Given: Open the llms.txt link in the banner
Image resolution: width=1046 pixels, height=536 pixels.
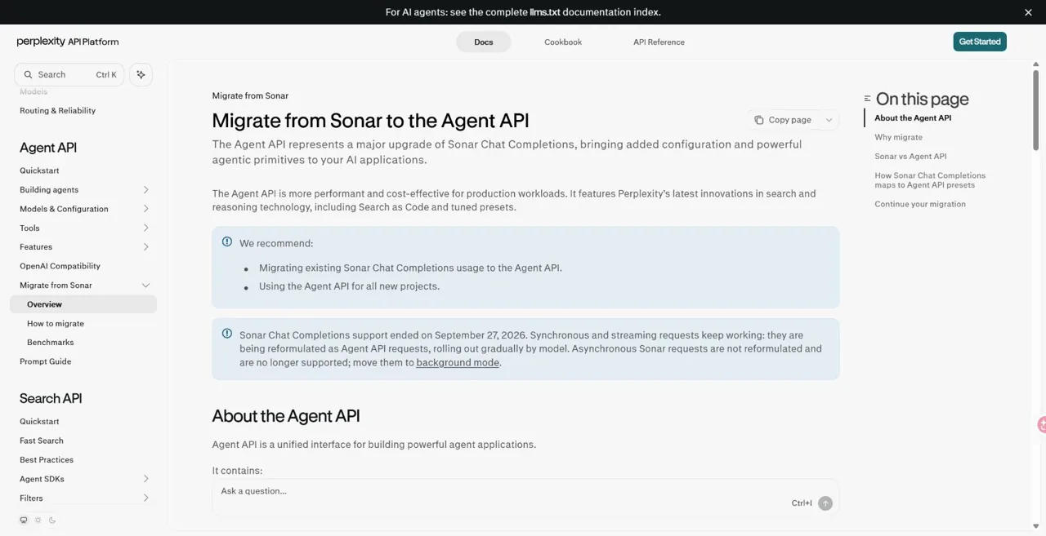Looking at the screenshot, I should pyautogui.click(x=544, y=12).
